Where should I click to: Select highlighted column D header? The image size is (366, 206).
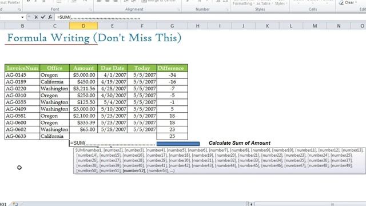tap(83, 26)
